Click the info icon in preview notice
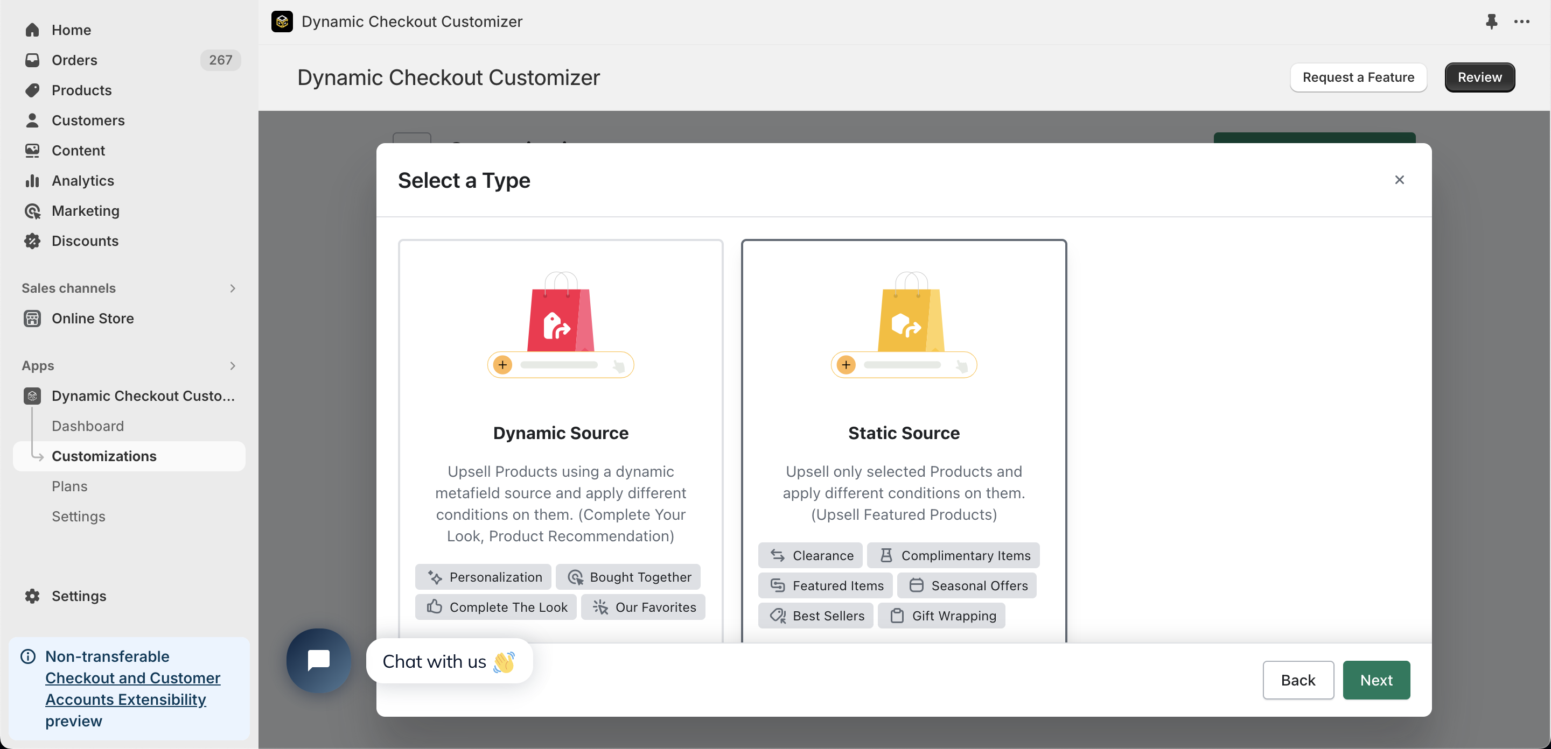 [x=29, y=656]
